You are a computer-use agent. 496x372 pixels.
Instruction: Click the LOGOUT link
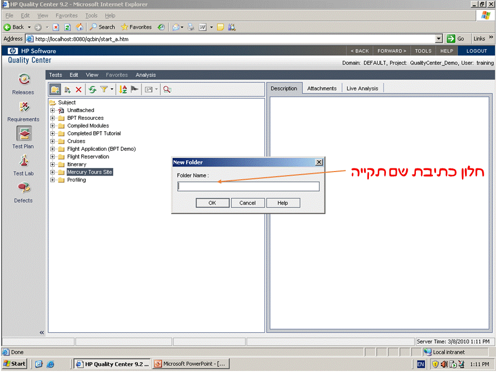[x=476, y=51]
